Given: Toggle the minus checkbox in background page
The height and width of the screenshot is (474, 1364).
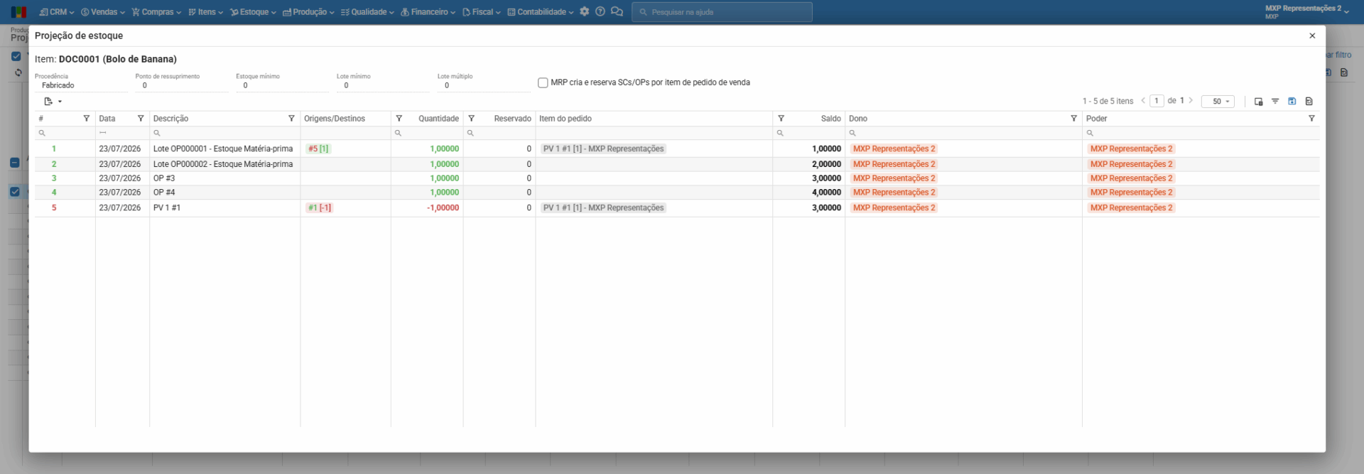Looking at the screenshot, I should pos(14,163).
